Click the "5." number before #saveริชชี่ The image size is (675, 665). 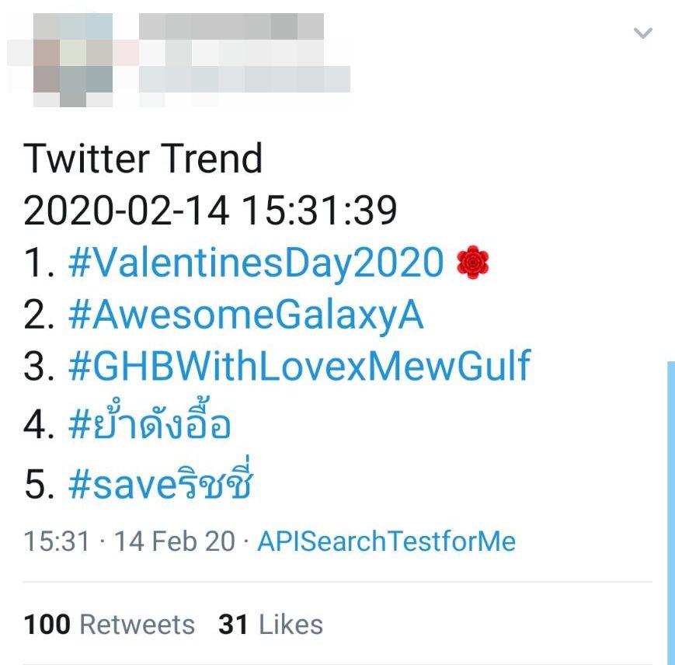[x=39, y=485]
